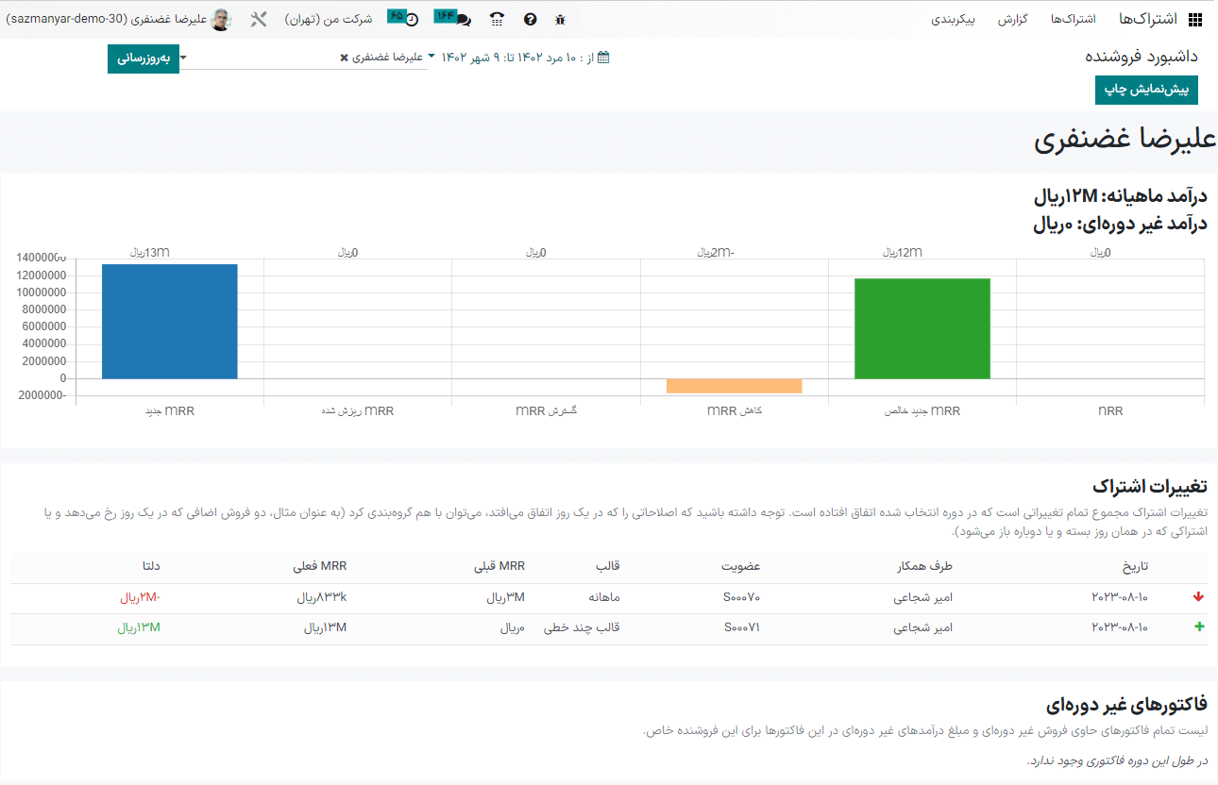Open the help question mark icon
The width and height of the screenshot is (1218, 785).
click(x=530, y=19)
